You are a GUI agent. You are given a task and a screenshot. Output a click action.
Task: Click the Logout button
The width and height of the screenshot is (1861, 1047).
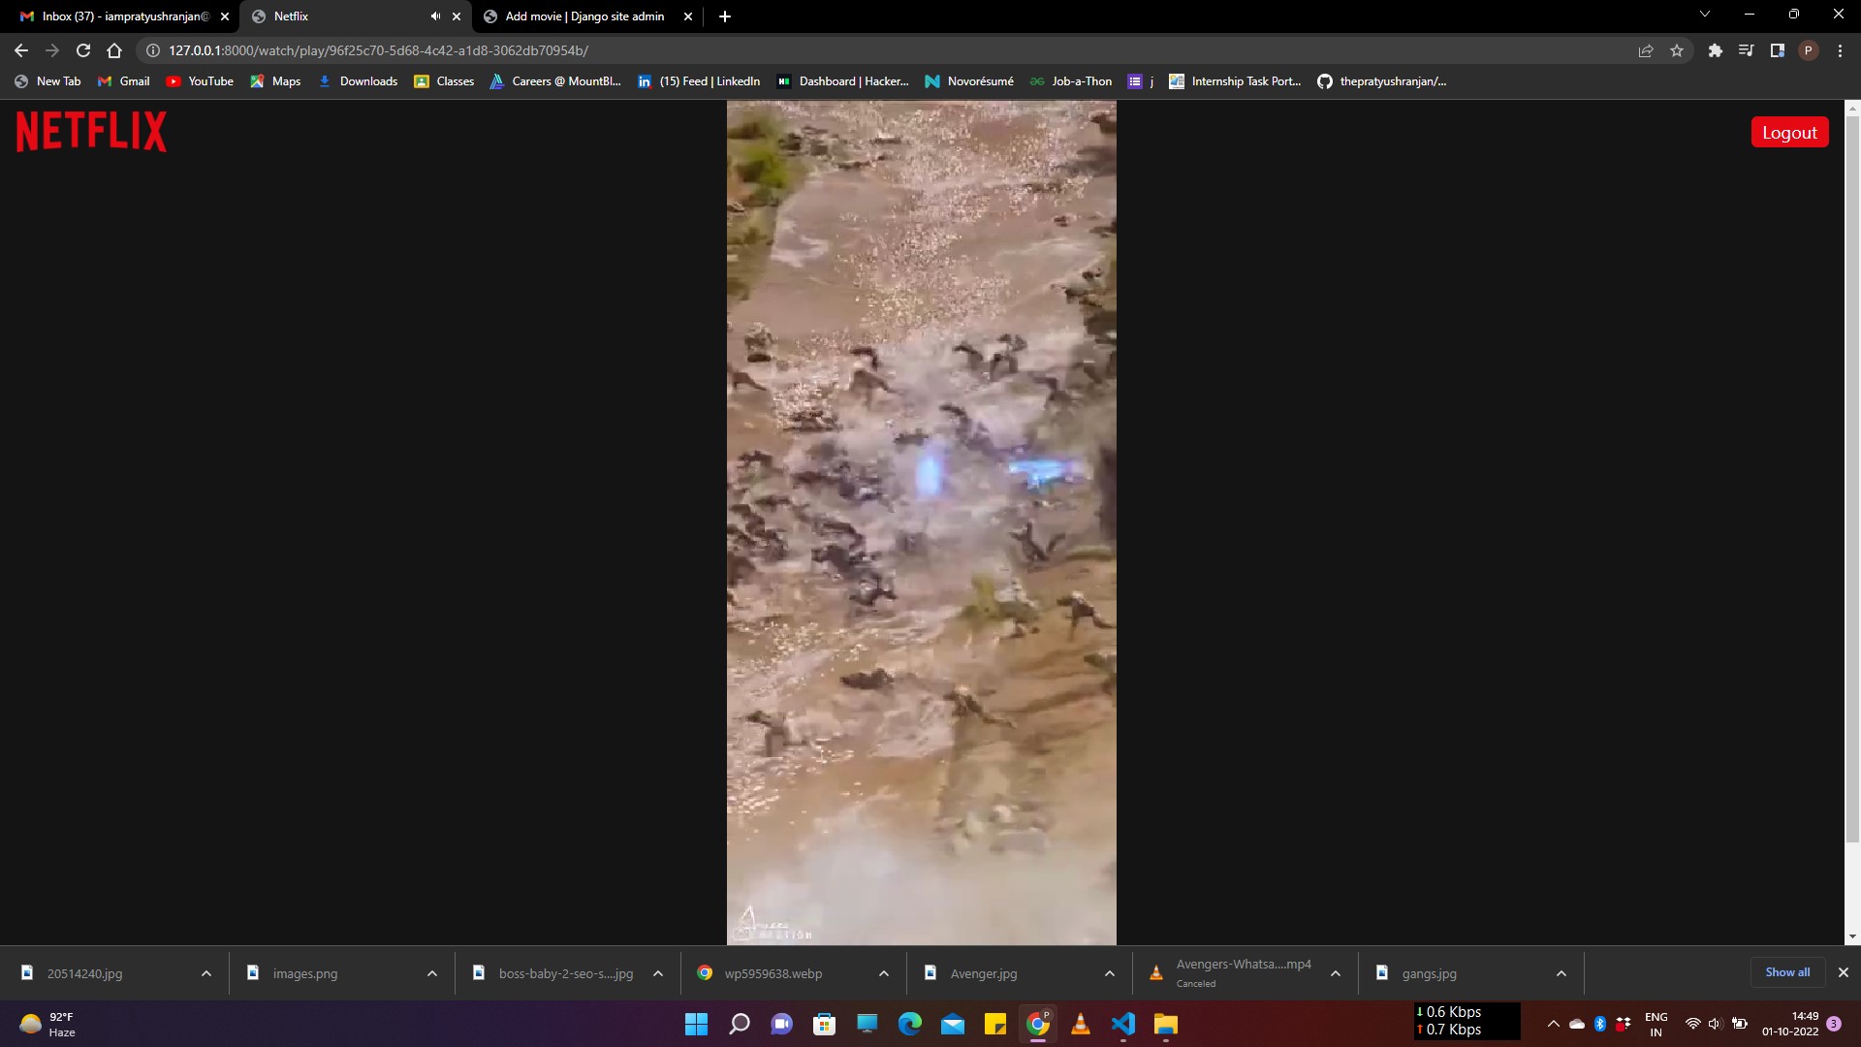pyautogui.click(x=1788, y=133)
